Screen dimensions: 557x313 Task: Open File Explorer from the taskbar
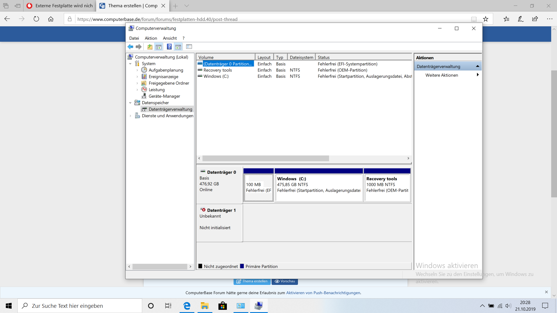[205, 306]
